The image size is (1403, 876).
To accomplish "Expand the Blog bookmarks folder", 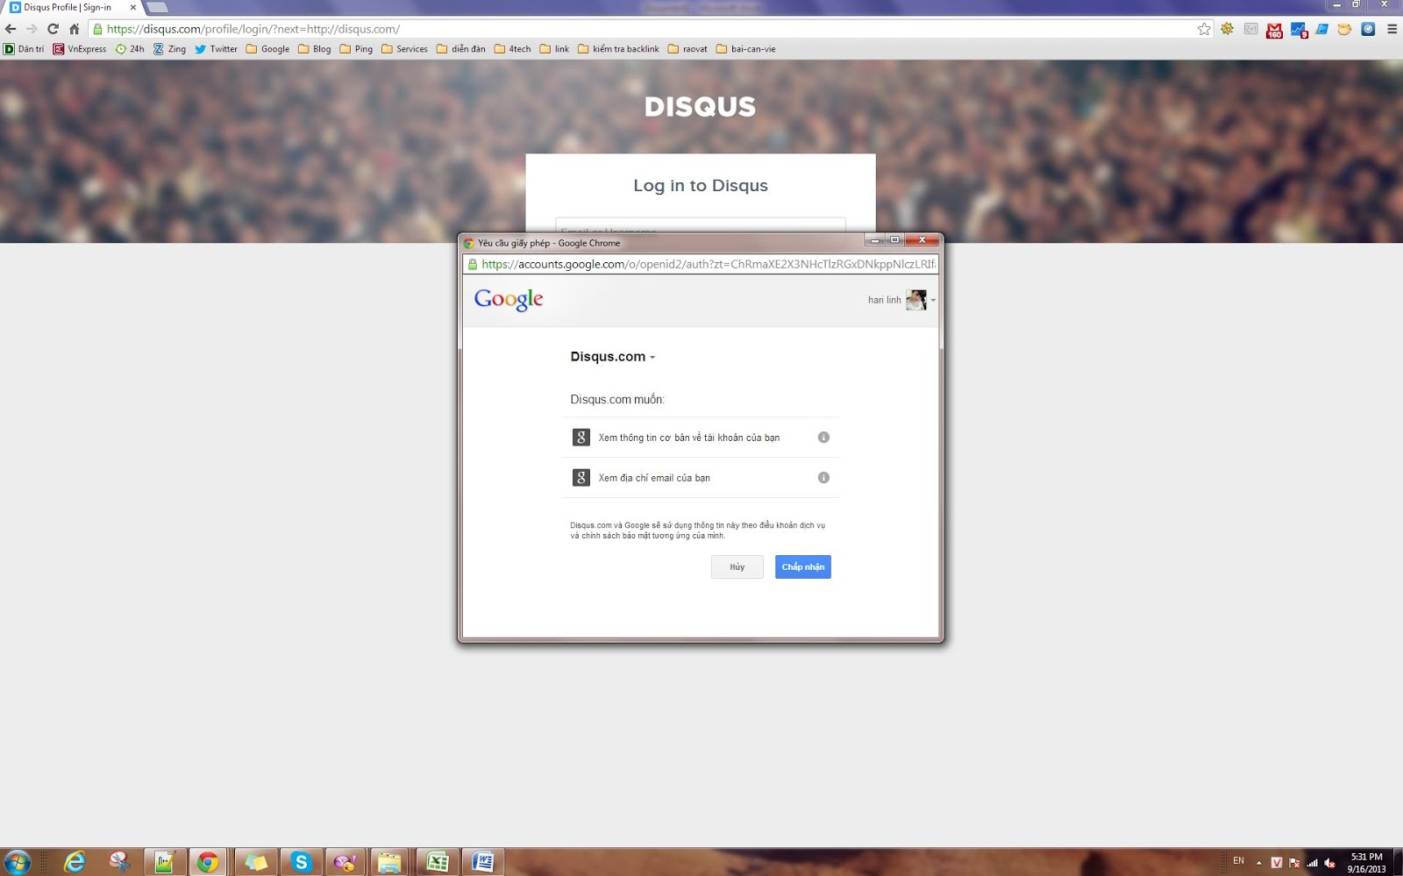I will click(x=315, y=49).
